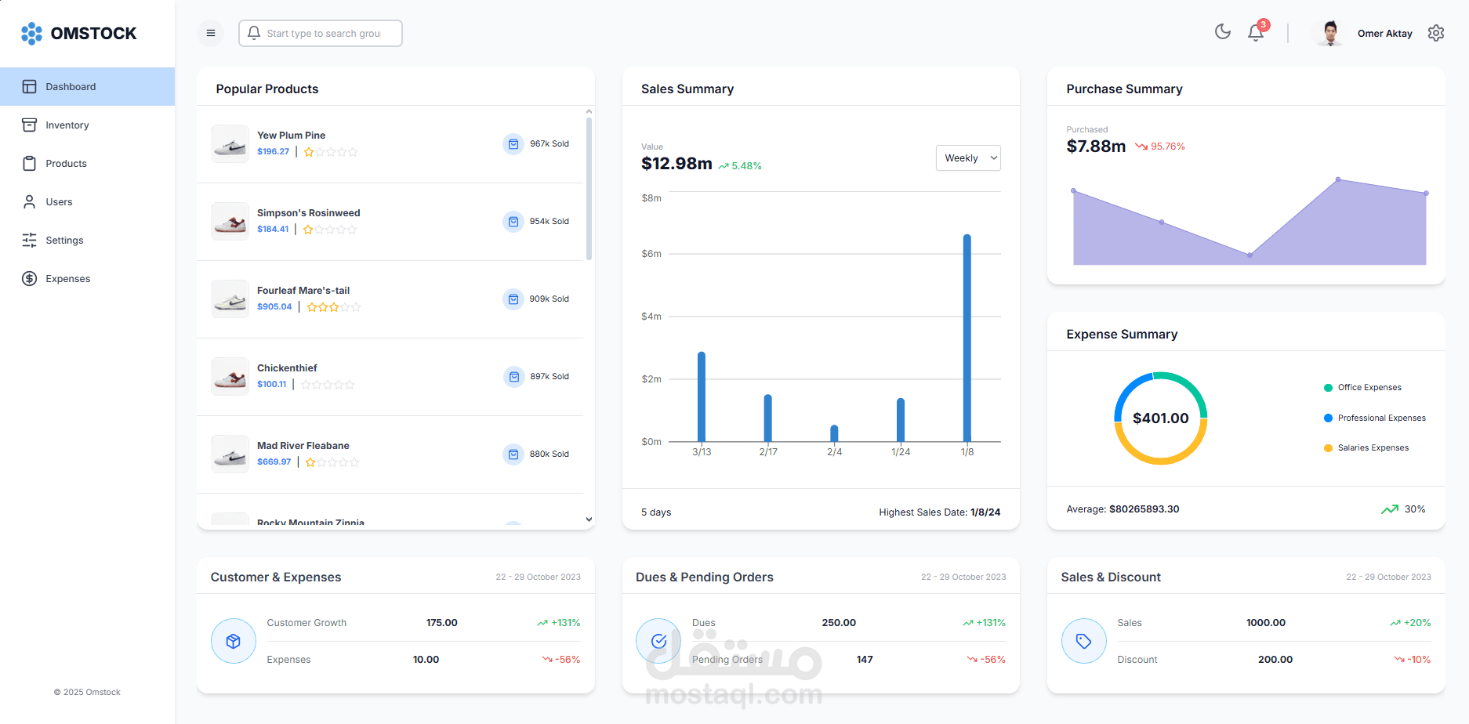
Task: Click the Omstock logo icon
Action: pos(31,33)
